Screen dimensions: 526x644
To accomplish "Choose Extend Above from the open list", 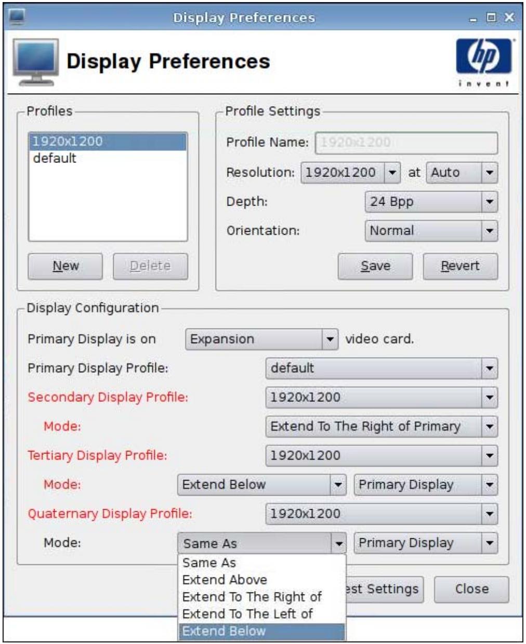I will [261, 580].
